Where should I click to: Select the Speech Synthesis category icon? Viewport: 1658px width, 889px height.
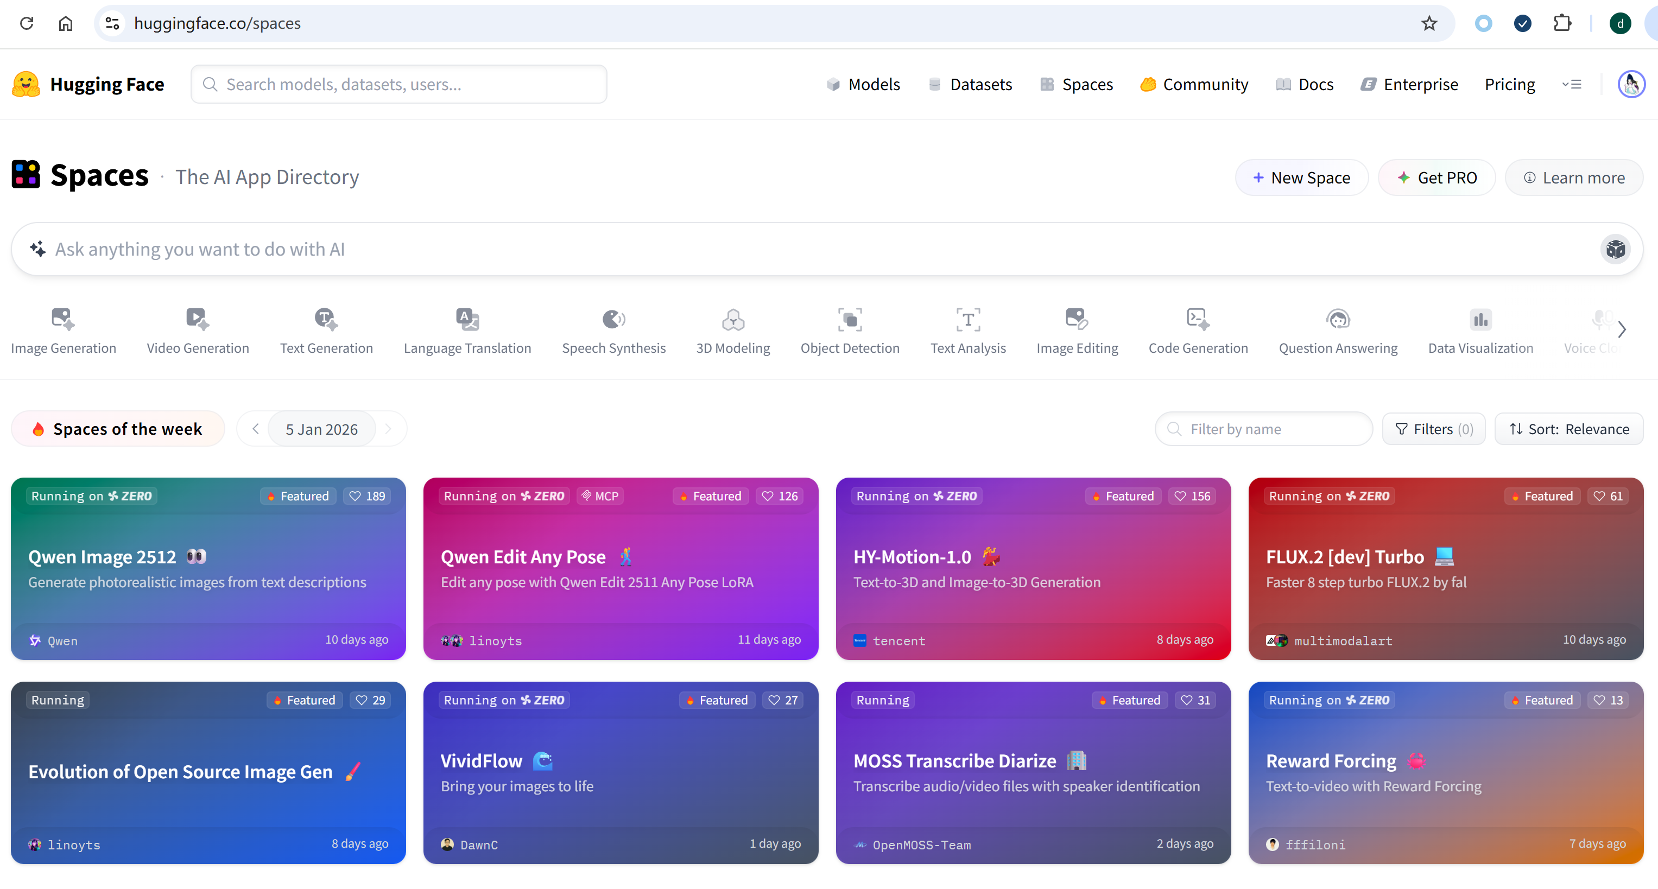(613, 319)
